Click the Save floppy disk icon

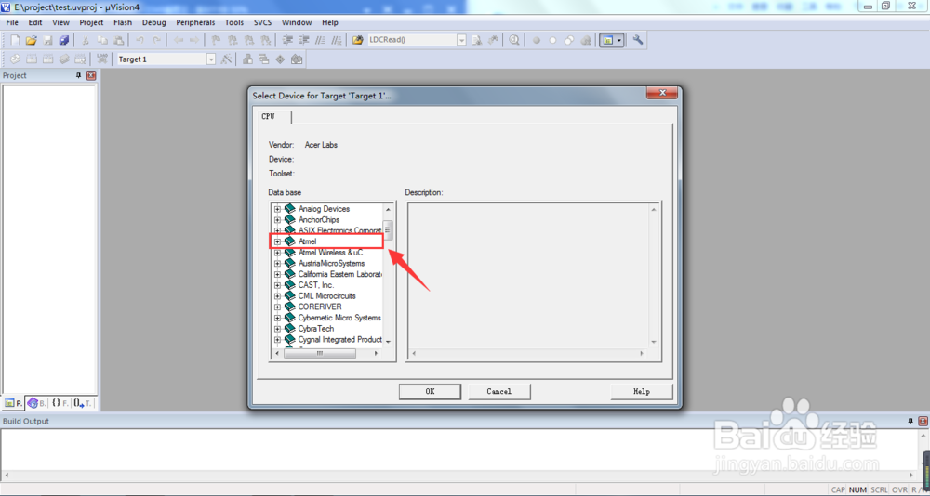click(47, 40)
